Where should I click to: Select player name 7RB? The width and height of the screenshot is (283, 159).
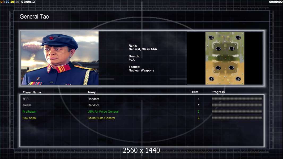coord(25,99)
